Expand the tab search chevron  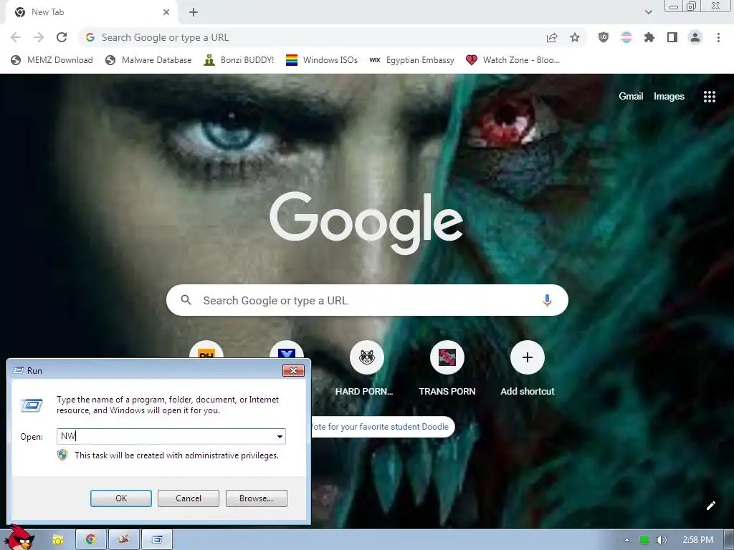pyautogui.click(x=648, y=12)
